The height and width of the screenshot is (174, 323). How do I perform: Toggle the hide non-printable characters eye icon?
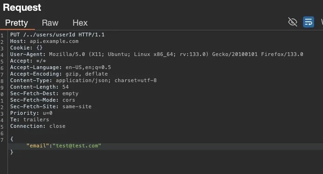[292, 22]
